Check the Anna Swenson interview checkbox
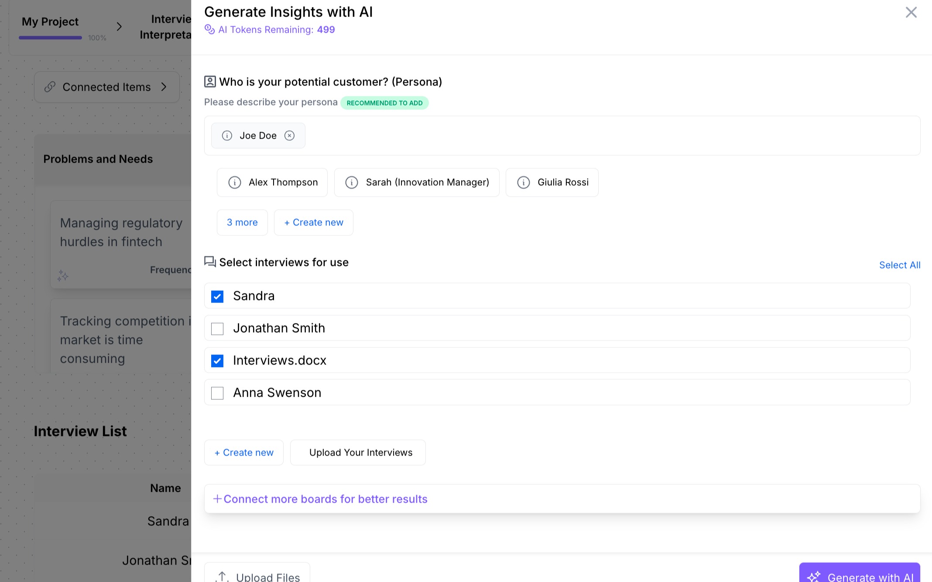 click(217, 393)
